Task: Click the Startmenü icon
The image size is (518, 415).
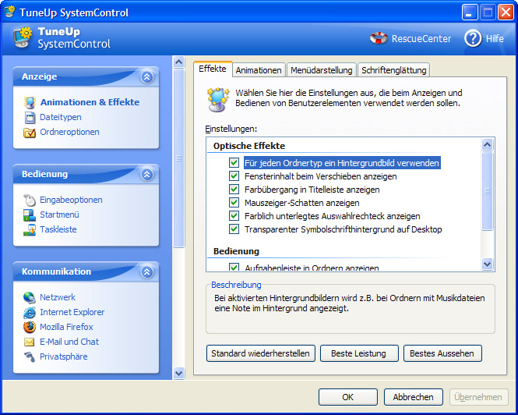Action: (x=30, y=215)
